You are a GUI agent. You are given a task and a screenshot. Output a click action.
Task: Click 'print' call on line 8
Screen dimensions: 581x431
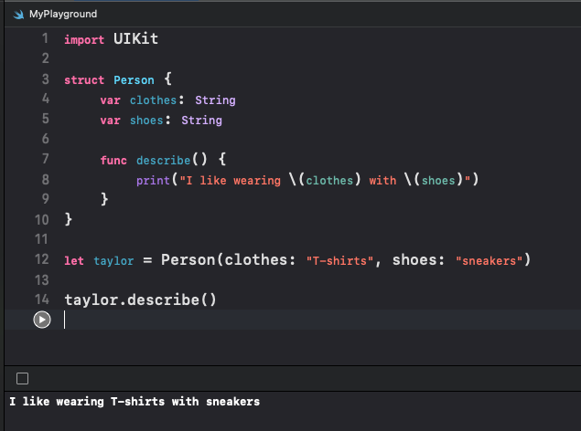[153, 181]
